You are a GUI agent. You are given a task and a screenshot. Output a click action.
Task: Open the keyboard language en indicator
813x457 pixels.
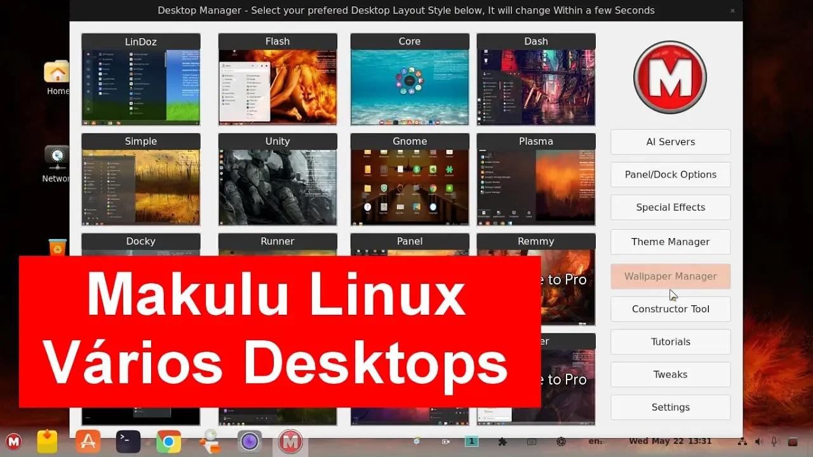595,441
